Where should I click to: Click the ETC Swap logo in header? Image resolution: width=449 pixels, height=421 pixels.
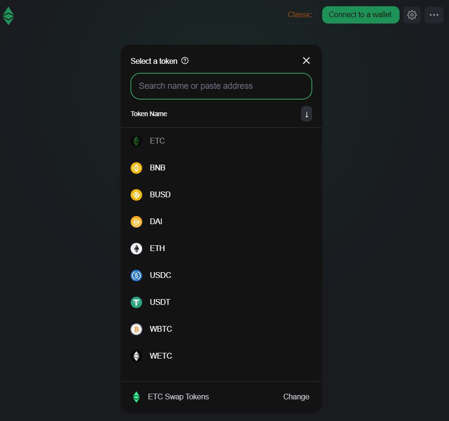[8, 15]
